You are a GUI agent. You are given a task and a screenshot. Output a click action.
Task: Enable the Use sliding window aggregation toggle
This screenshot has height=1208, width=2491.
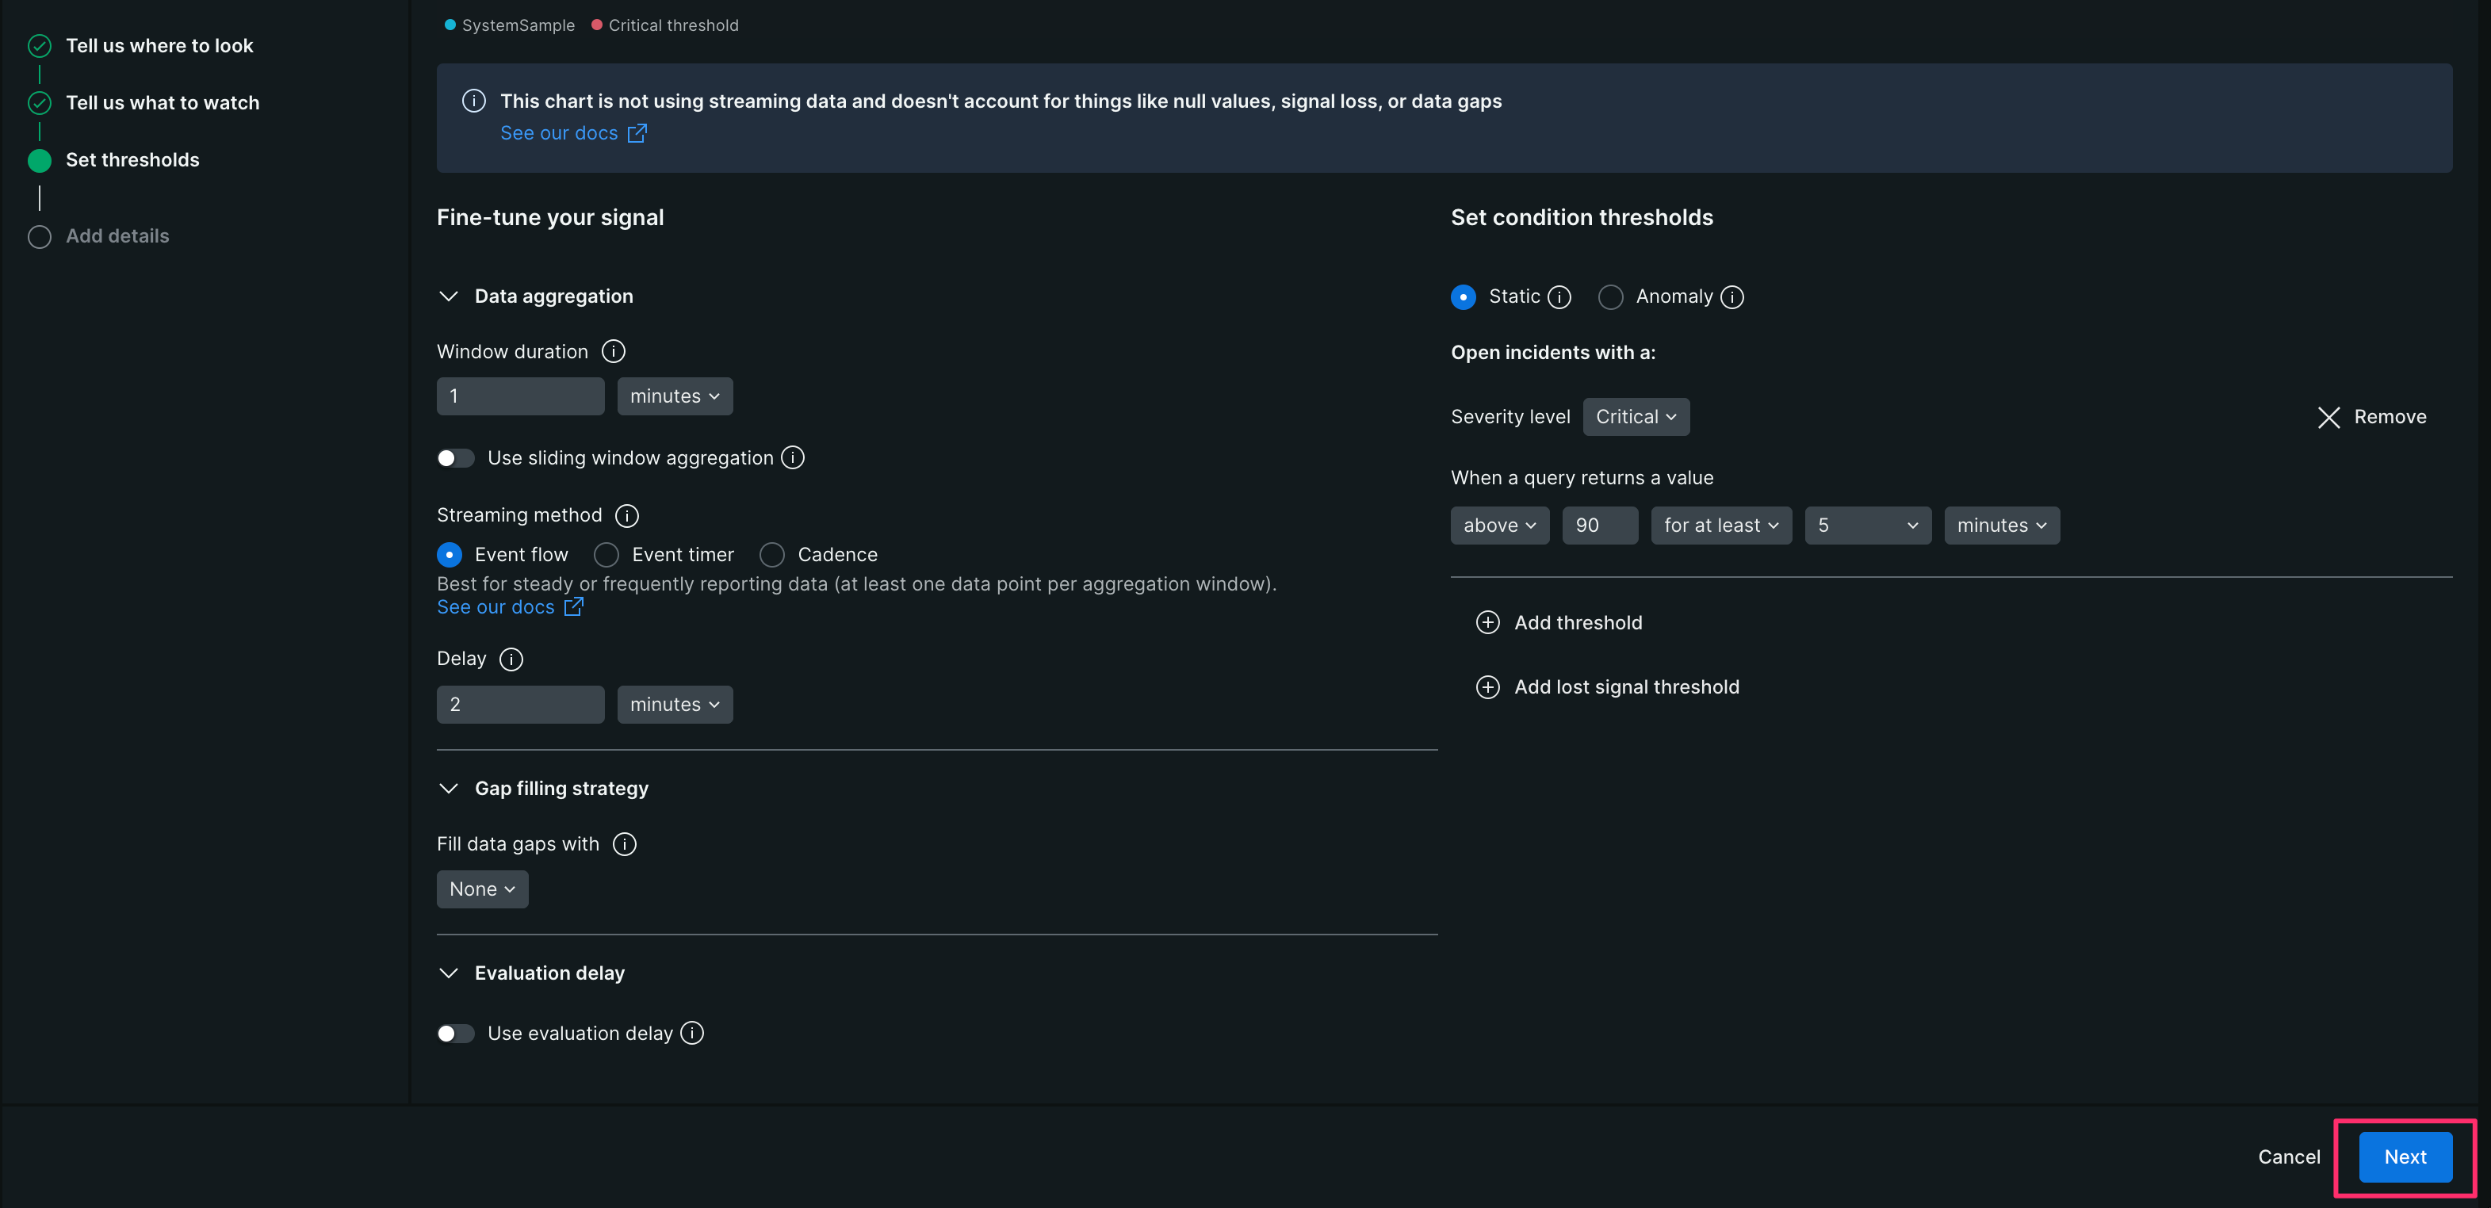455,457
